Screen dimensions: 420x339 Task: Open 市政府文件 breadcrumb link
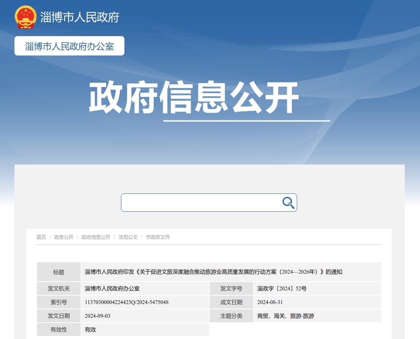[x=158, y=237]
